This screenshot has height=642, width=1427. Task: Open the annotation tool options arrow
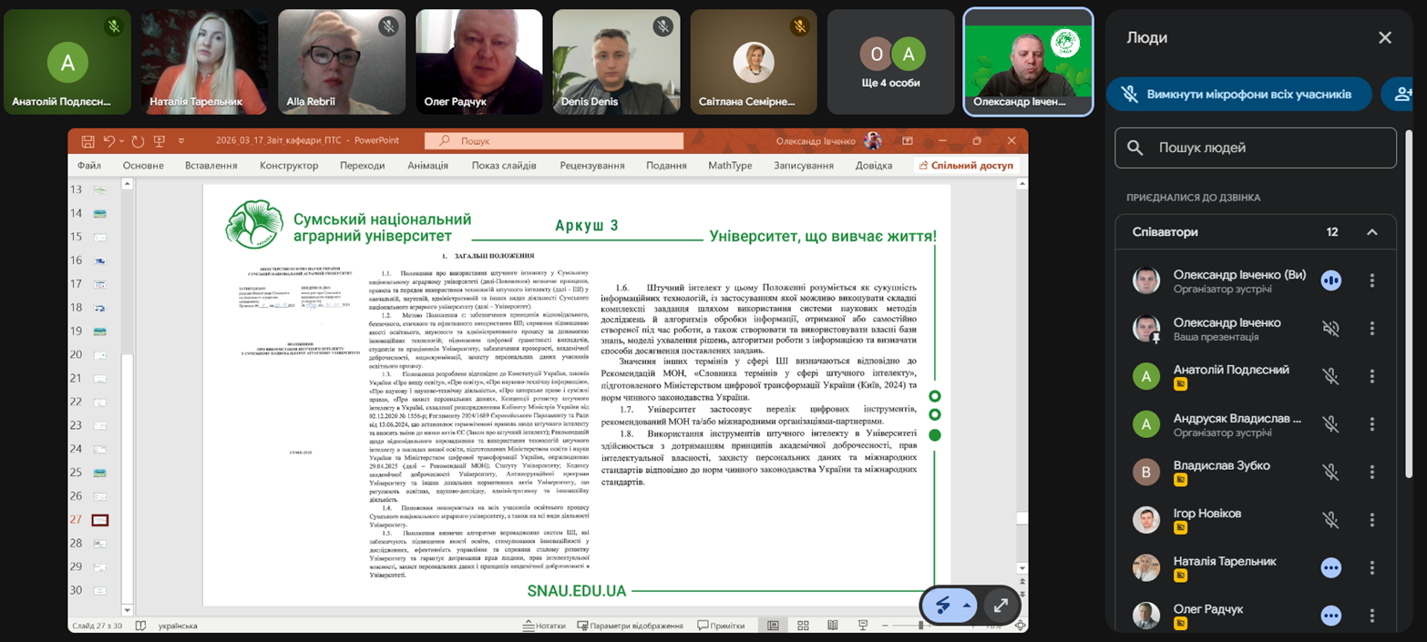(966, 606)
